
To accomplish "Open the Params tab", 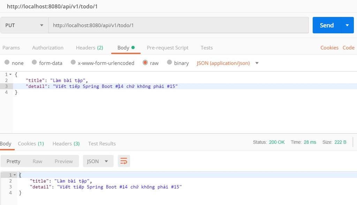I will (x=11, y=48).
